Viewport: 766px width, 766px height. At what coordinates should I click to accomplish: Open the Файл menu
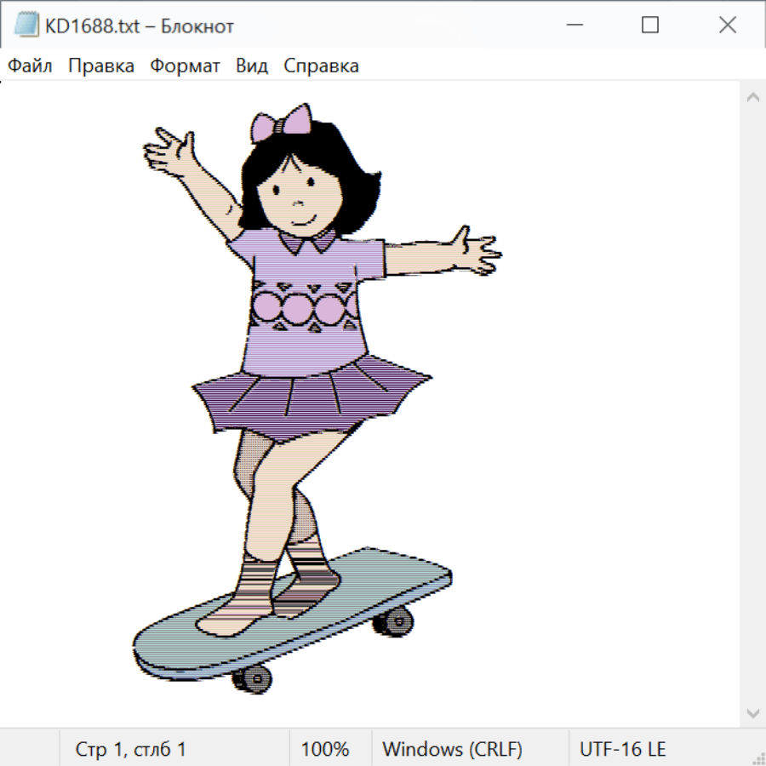[31, 66]
